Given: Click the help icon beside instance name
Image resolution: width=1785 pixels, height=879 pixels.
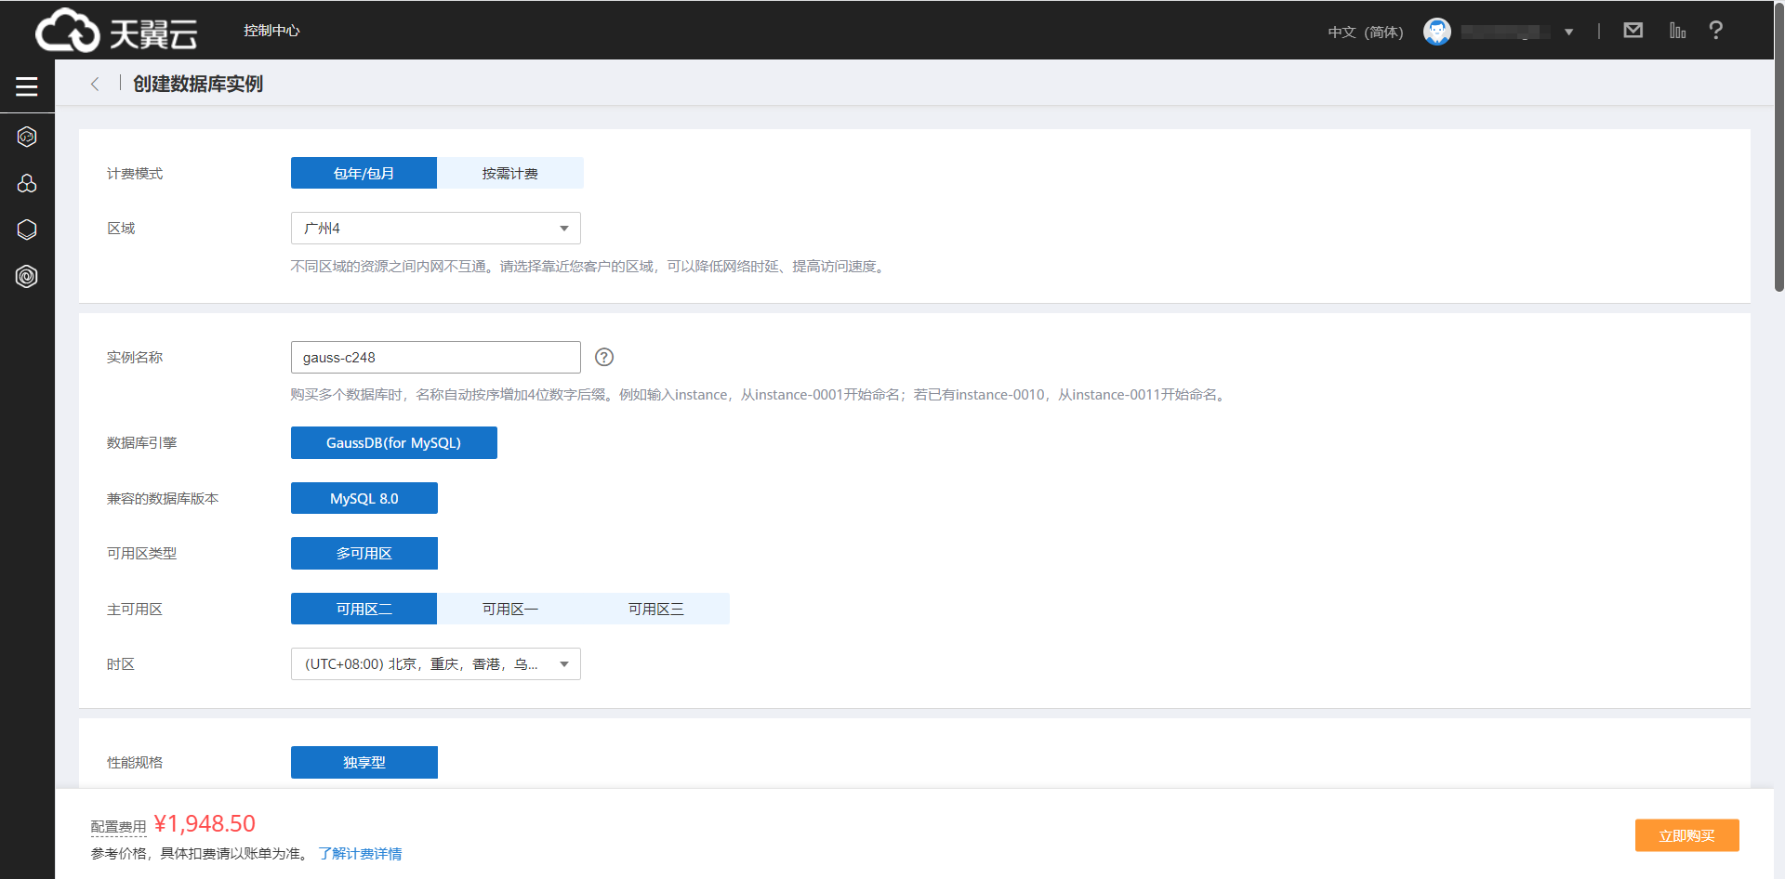Looking at the screenshot, I should 604,358.
